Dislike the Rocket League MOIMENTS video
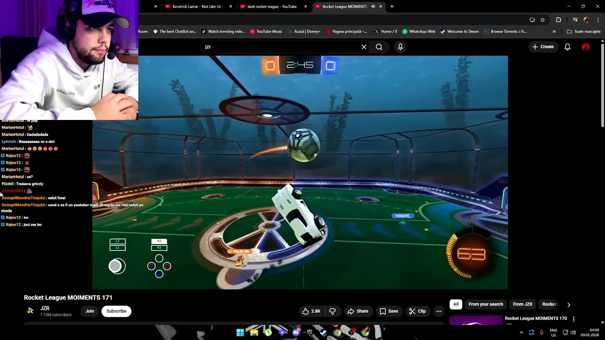Viewport: 605px width, 340px height. (333, 311)
